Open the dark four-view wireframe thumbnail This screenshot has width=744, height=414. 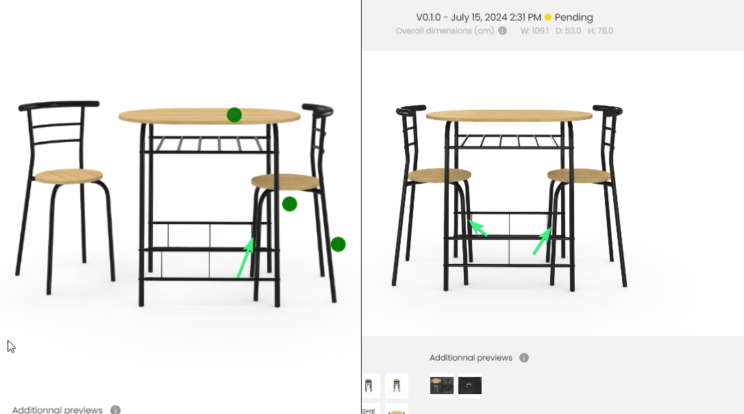click(x=442, y=385)
